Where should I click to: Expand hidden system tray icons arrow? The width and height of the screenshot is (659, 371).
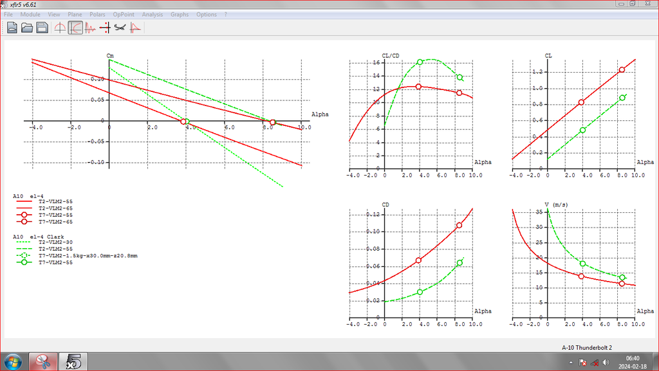click(x=571, y=363)
